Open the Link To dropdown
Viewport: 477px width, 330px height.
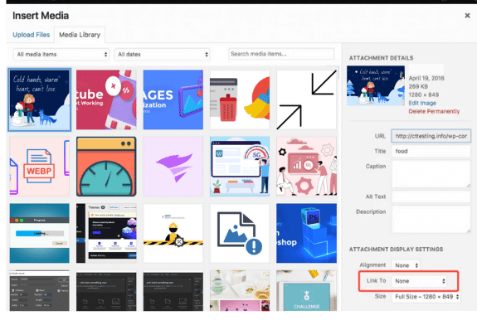coord(420,281)
